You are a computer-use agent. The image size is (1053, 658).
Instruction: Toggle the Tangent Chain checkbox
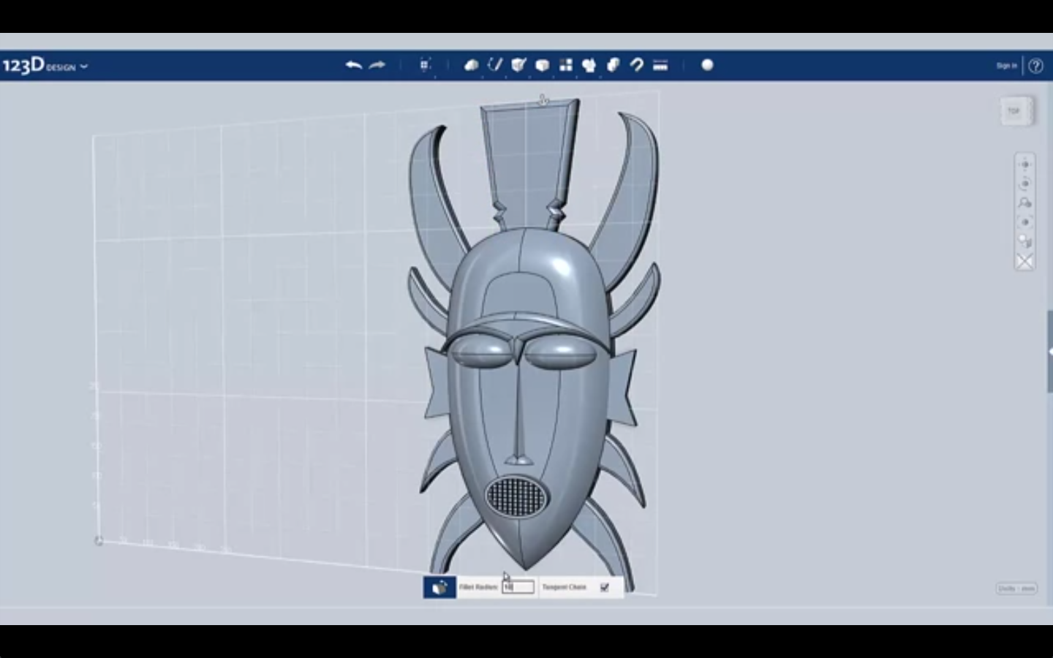605,587
